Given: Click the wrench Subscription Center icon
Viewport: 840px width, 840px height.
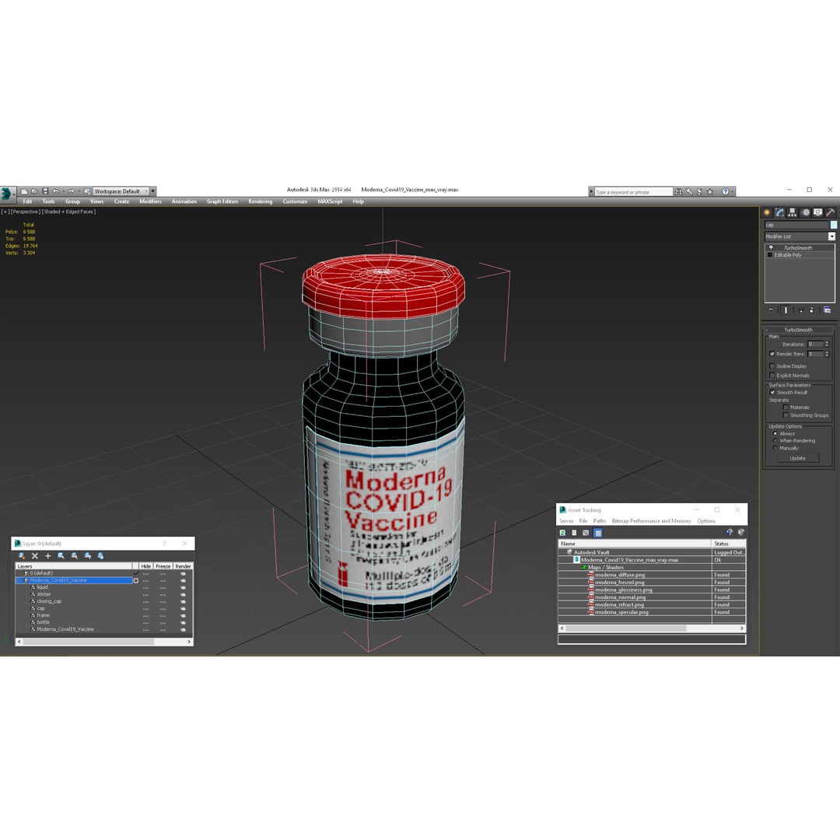Looking at the screenshot, I should [x=689, y=192].
